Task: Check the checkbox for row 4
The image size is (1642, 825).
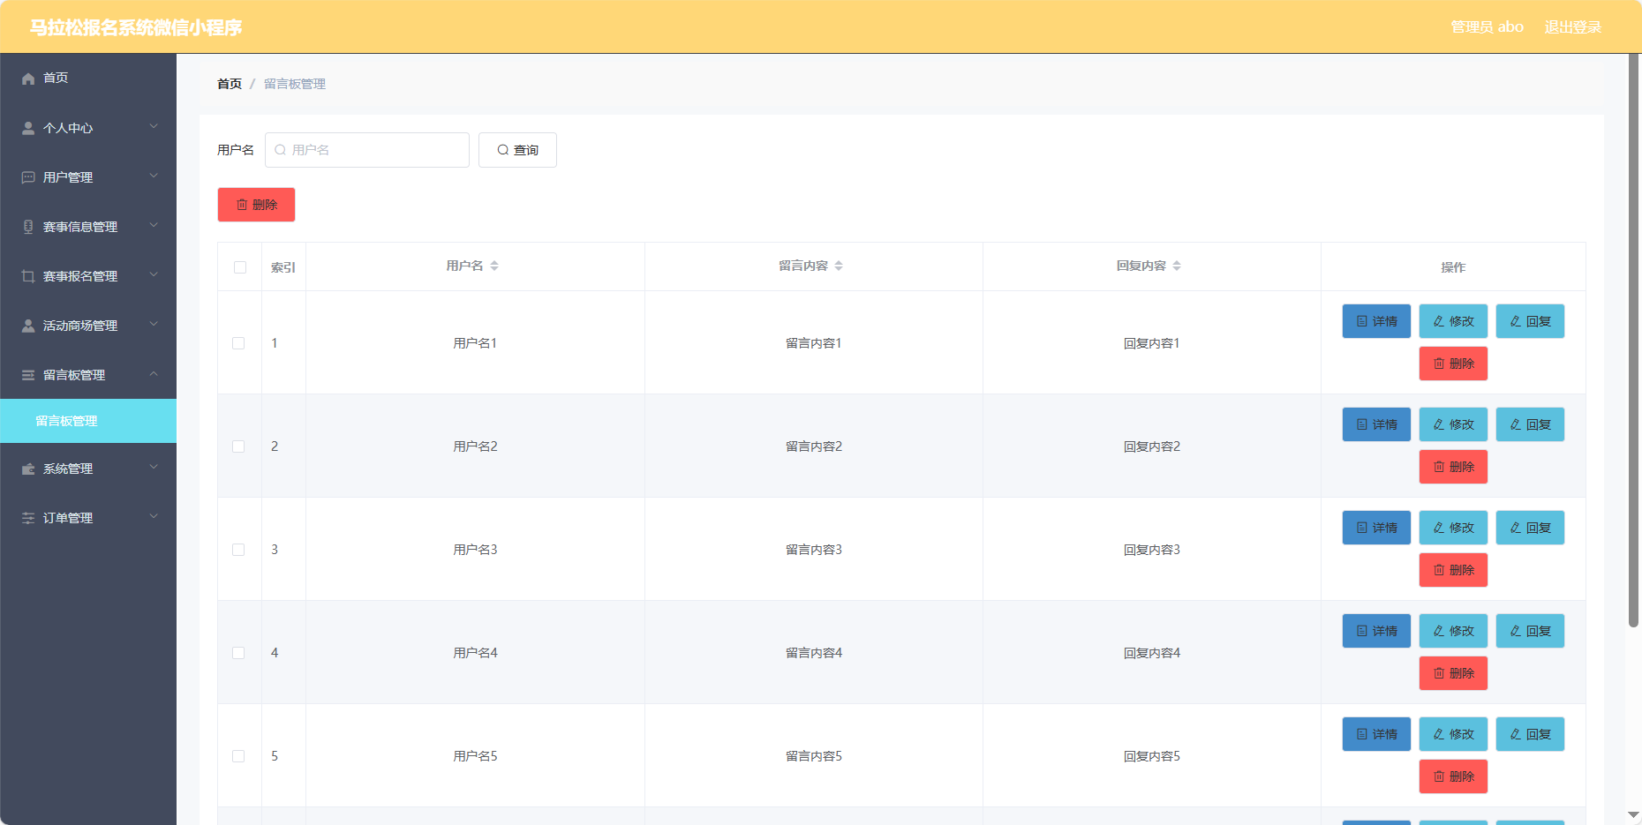Action: click(238, 653)
